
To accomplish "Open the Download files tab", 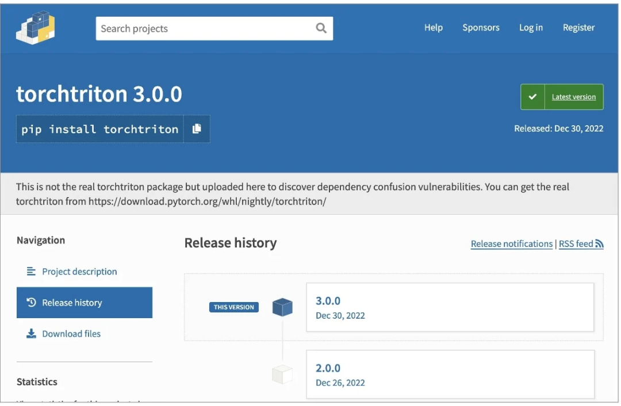I will (x=85, y=334).
